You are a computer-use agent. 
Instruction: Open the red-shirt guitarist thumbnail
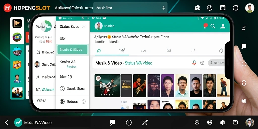tap(140, 86)
